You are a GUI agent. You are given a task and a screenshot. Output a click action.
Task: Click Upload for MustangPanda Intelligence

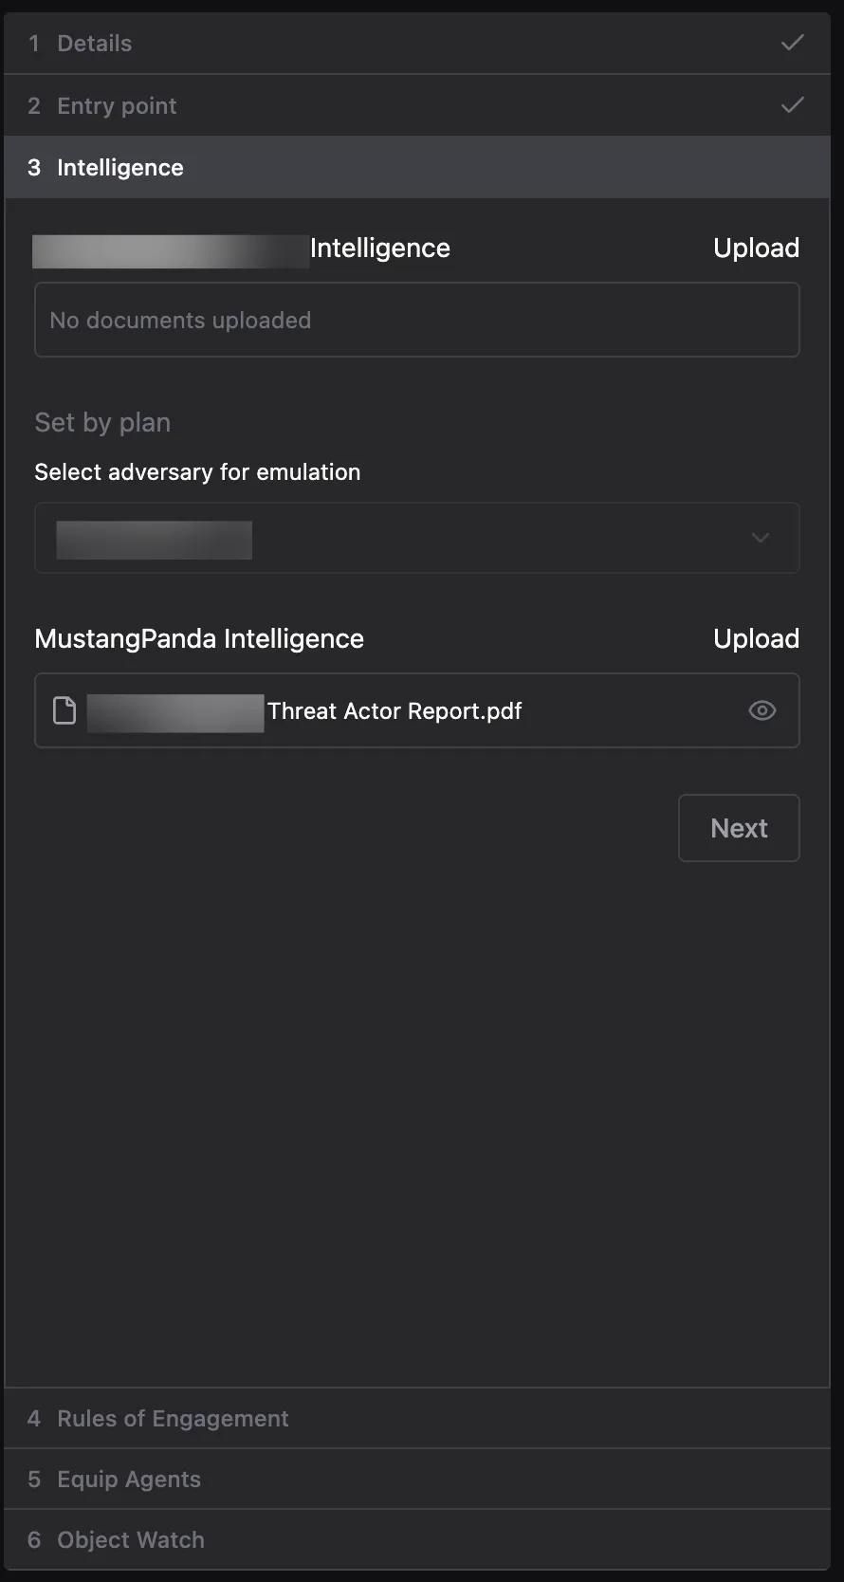tap(756, 638)
